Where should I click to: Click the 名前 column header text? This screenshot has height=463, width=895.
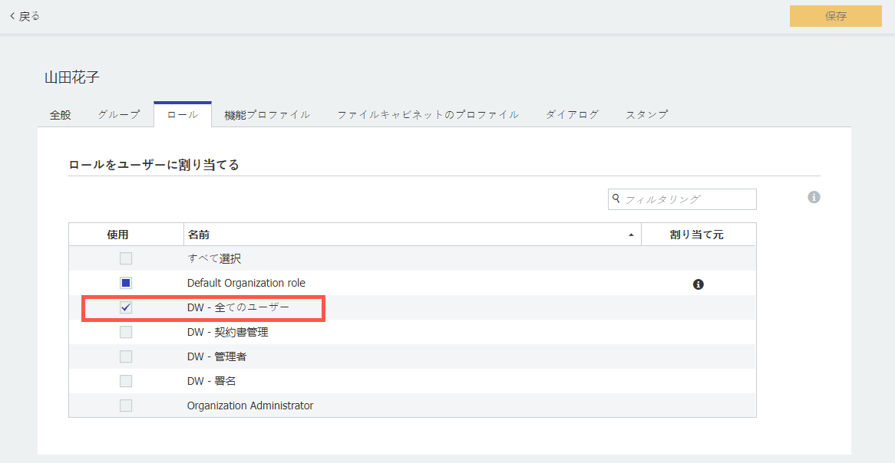199,235
